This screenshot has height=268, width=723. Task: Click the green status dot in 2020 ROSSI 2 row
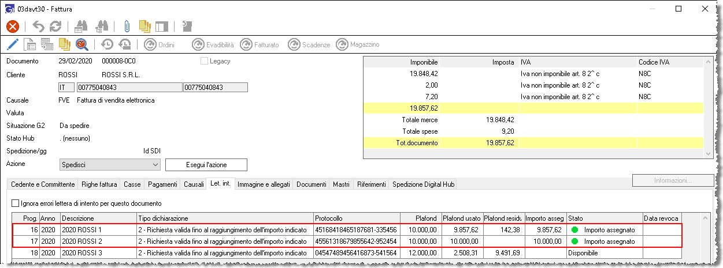[x=575, y=241]
